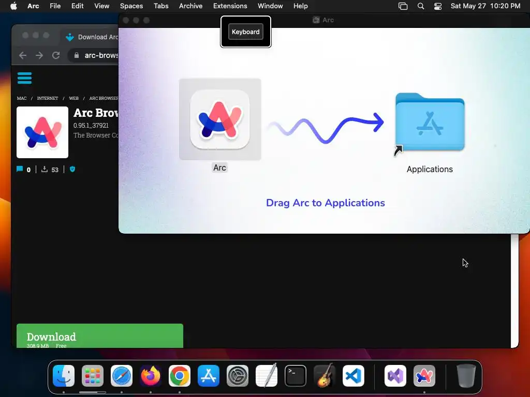Open the Edit menu
This screenshot has width=530, height=397.
click(x=78, y=6)
